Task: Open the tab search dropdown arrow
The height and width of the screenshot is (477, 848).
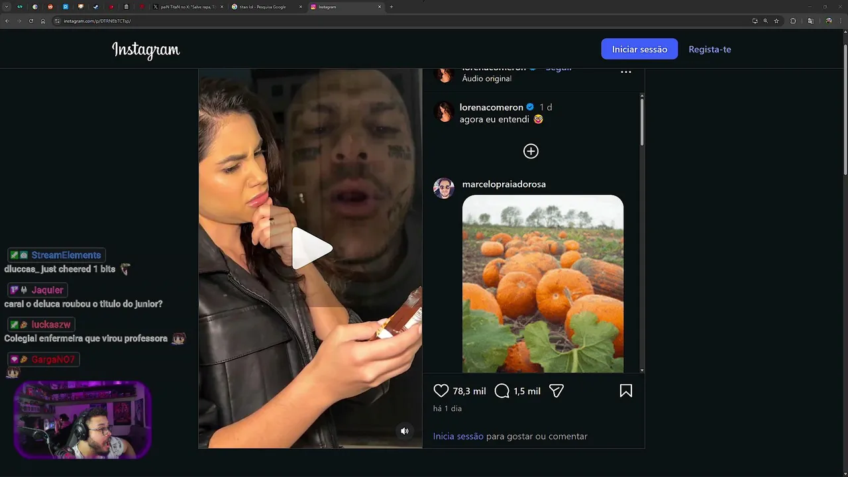Action: pyautogui.click(x=5, y=7)
